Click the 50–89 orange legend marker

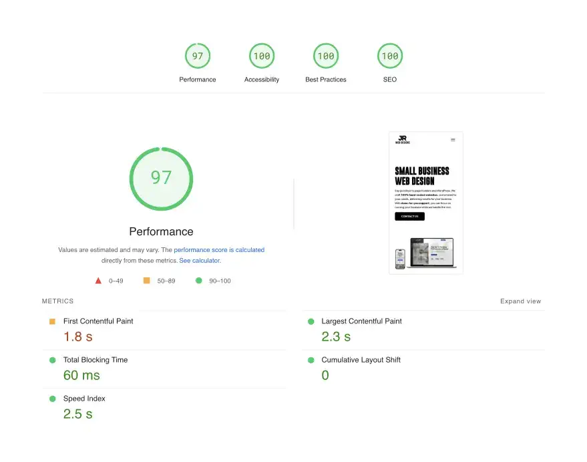pos(146,281)
